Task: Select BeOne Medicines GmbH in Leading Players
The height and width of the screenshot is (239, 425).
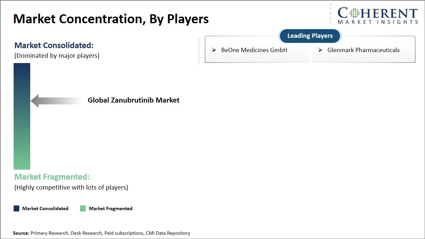Action: tap(254, 50)
